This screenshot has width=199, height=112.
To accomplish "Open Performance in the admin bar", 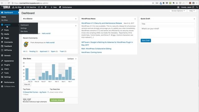I will pyautogui.click(x=66, y=7).
